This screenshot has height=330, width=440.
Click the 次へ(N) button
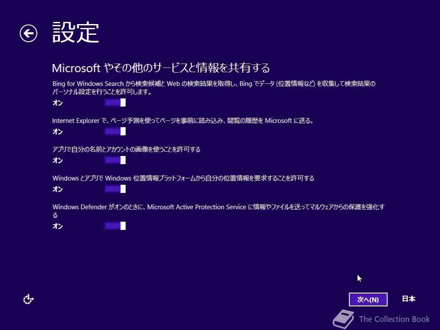point(368,299)
